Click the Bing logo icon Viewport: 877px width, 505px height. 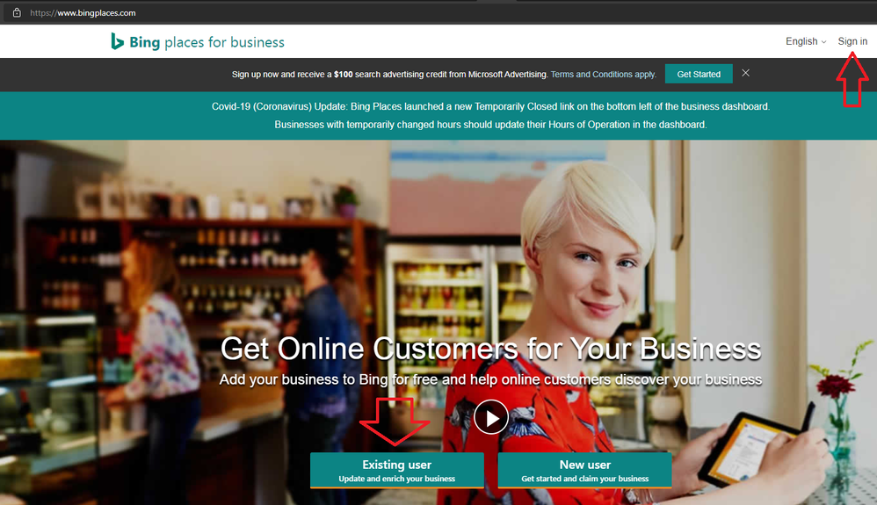pyautogui.click(x=117, y=41)
